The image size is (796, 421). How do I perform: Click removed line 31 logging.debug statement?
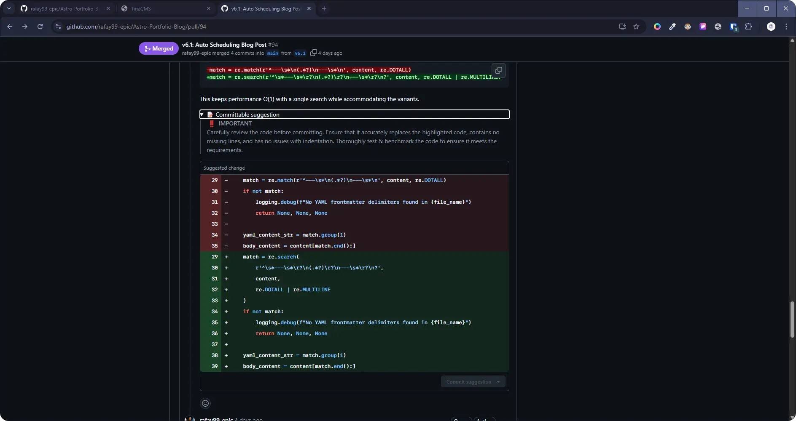[x=354, y=202]
